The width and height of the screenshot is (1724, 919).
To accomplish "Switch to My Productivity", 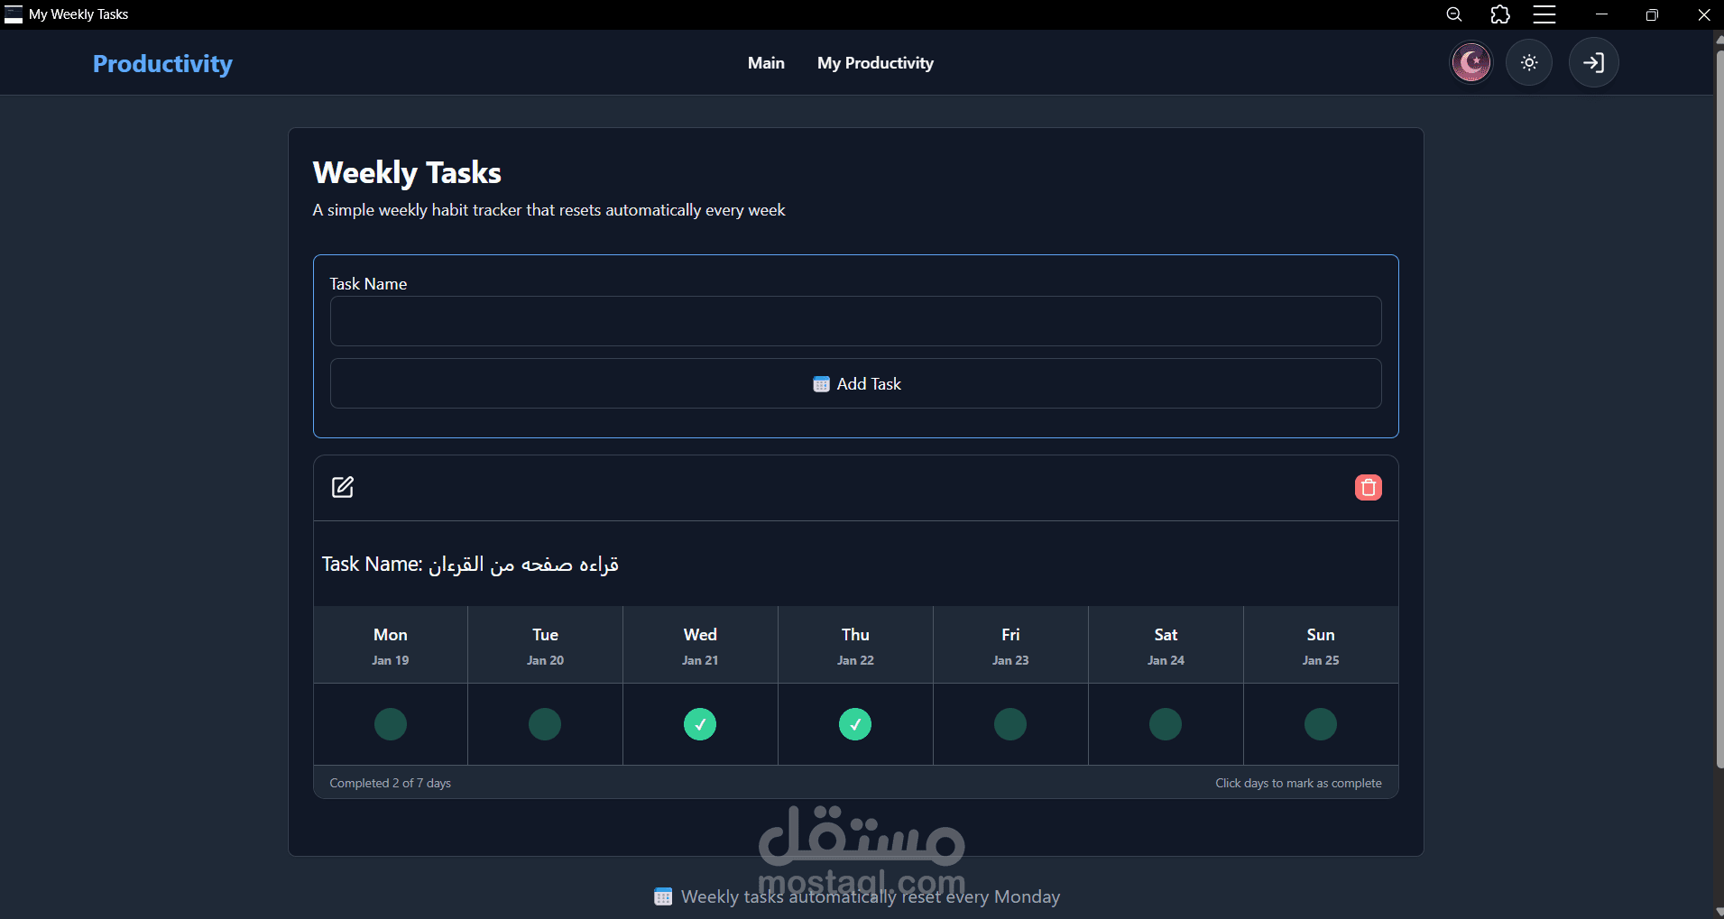I will click(875, 62).
